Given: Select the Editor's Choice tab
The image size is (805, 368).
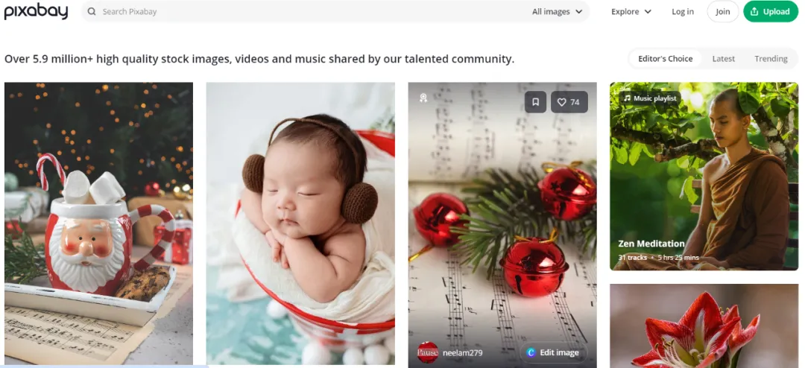Looking at the screenshot, I should tap(666, 59).
